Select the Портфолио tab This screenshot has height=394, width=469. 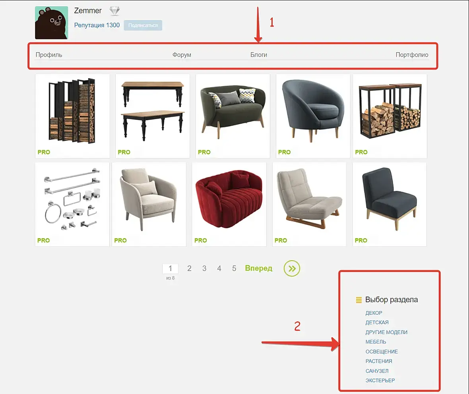coord(412,55)
